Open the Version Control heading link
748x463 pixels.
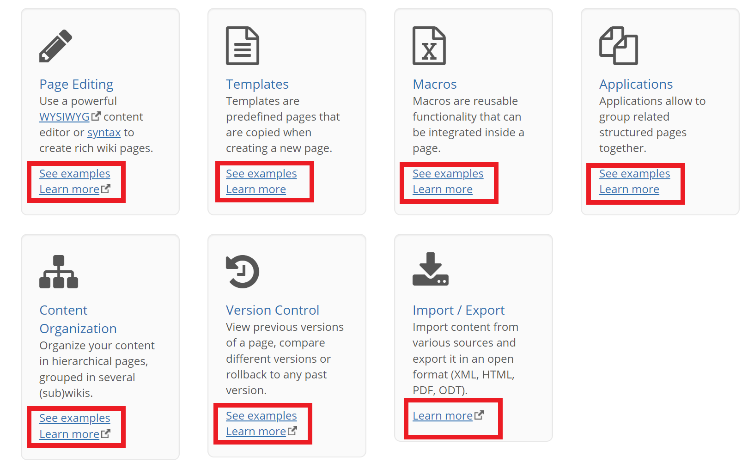click(x=273, y=310)
